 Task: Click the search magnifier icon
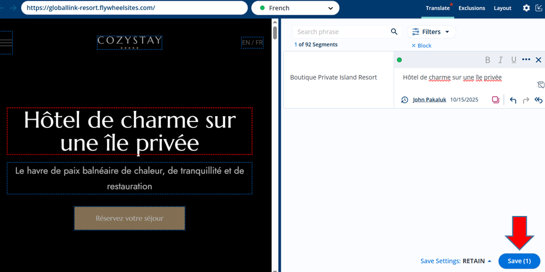(x=394, y=32)
